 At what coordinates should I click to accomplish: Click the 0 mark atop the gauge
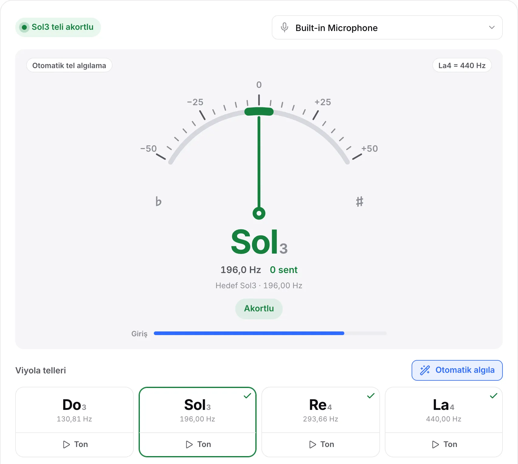point(259,85)
